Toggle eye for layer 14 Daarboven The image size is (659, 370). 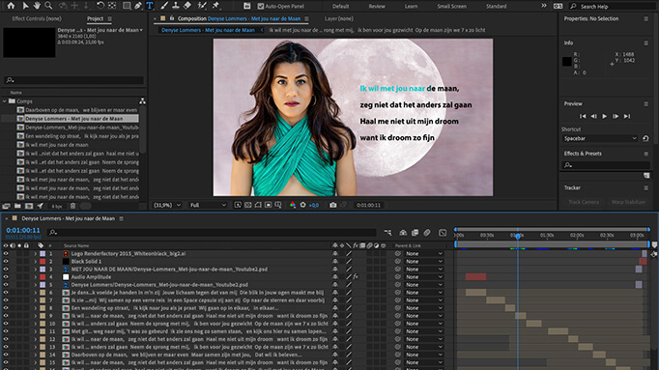[6, 355]
